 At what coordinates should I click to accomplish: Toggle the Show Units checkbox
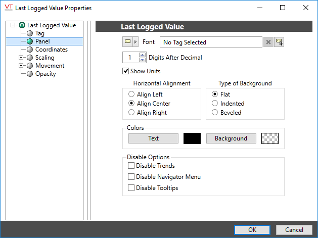coord(126,71)
